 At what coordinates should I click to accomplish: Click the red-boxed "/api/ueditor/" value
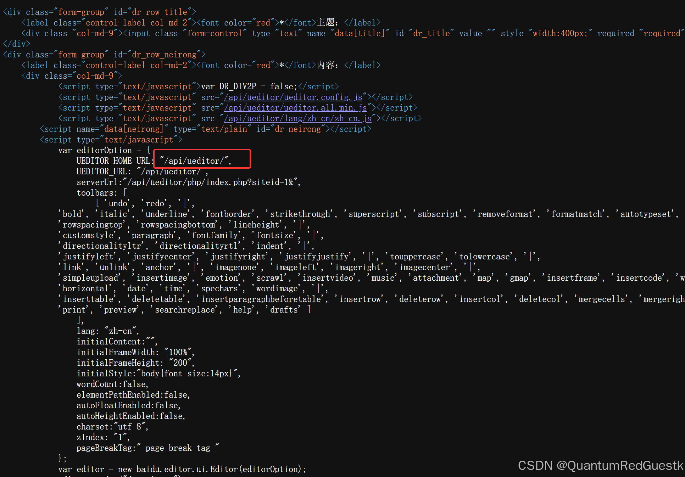[x=195, y=161]
